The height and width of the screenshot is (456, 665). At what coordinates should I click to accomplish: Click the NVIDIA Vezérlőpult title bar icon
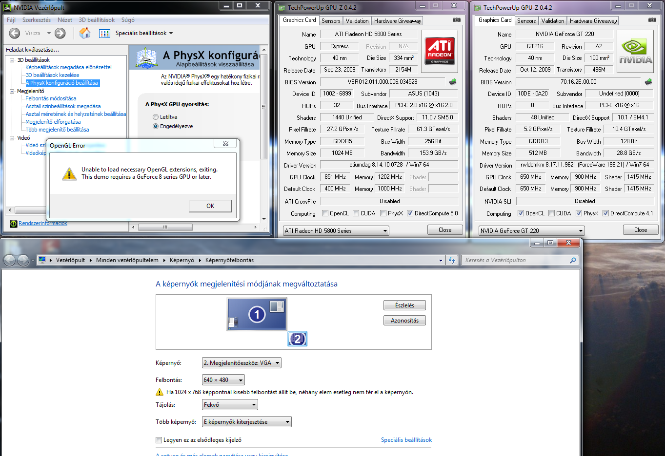7,7
